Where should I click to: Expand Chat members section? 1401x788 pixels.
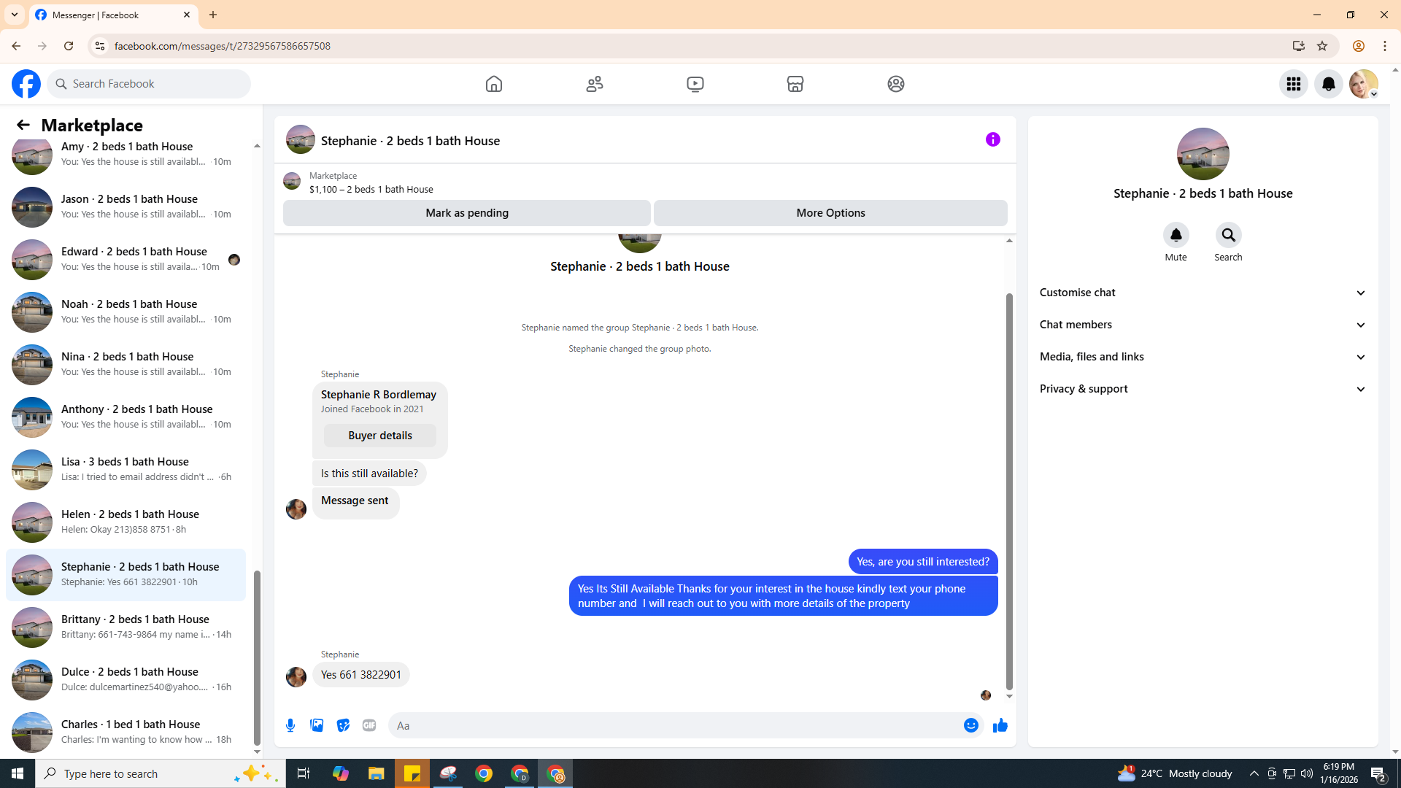pos(1203,325)
